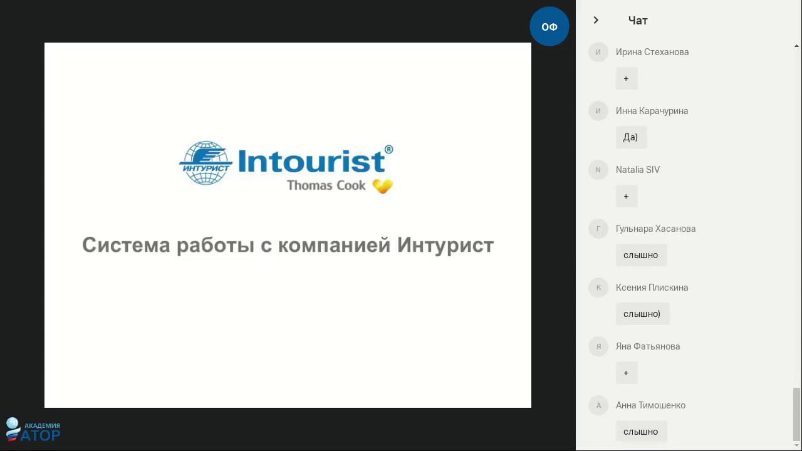This screenshot has width=802, height=451.
Task: Click the Intourist globe logo on the slide
Action: tap(206, 163)
